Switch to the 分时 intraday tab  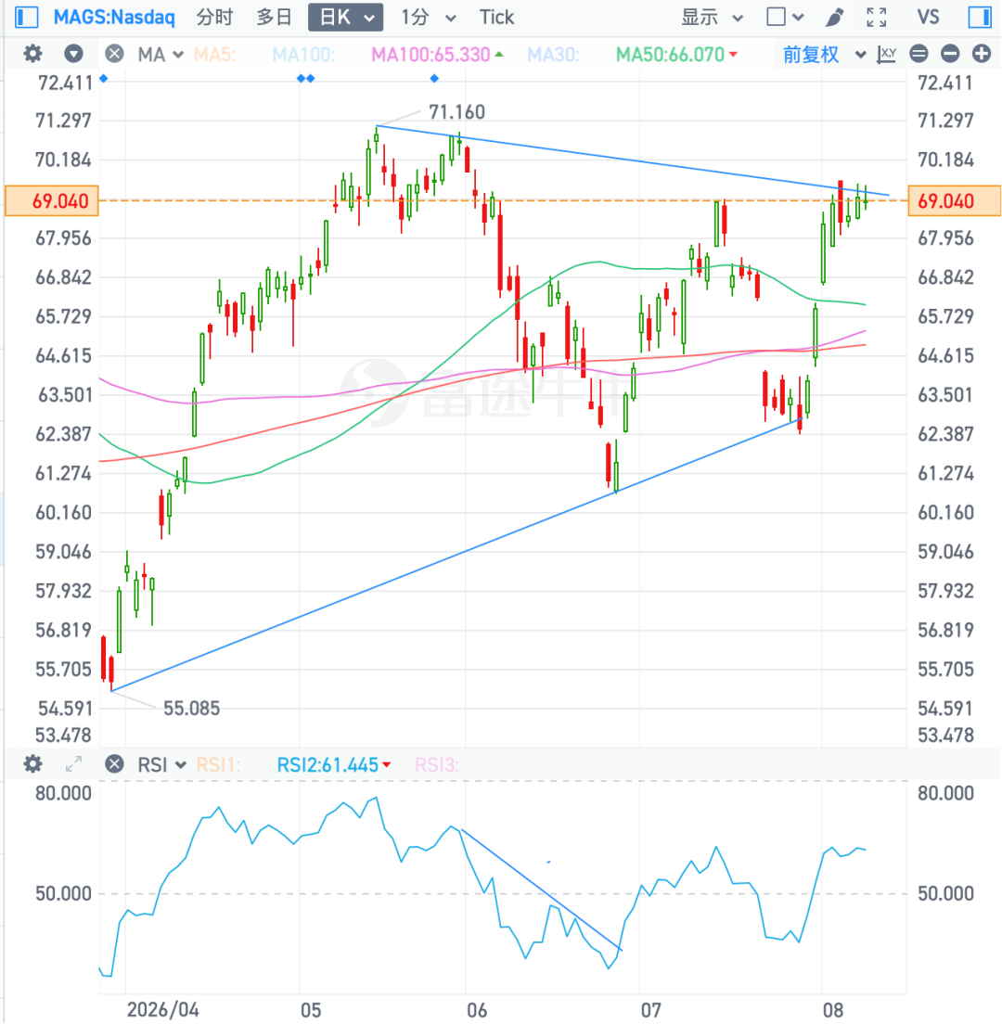[x=214, y=17]
